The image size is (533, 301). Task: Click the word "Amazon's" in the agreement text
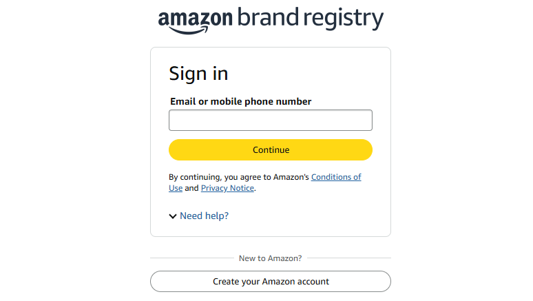tap(293, 177)
